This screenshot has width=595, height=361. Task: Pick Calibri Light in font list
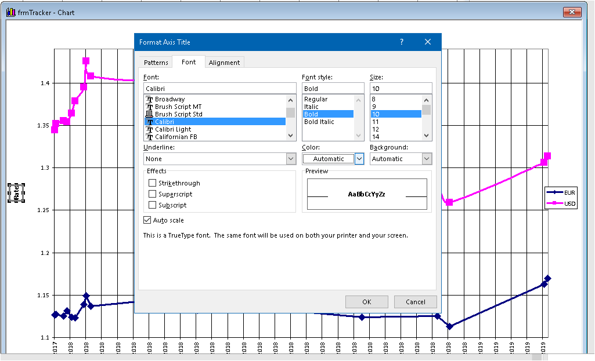pyautogui.click(x=172, y=129)
